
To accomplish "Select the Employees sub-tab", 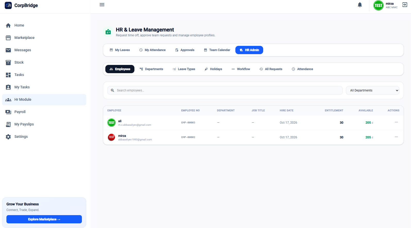I will coord(120,69).
